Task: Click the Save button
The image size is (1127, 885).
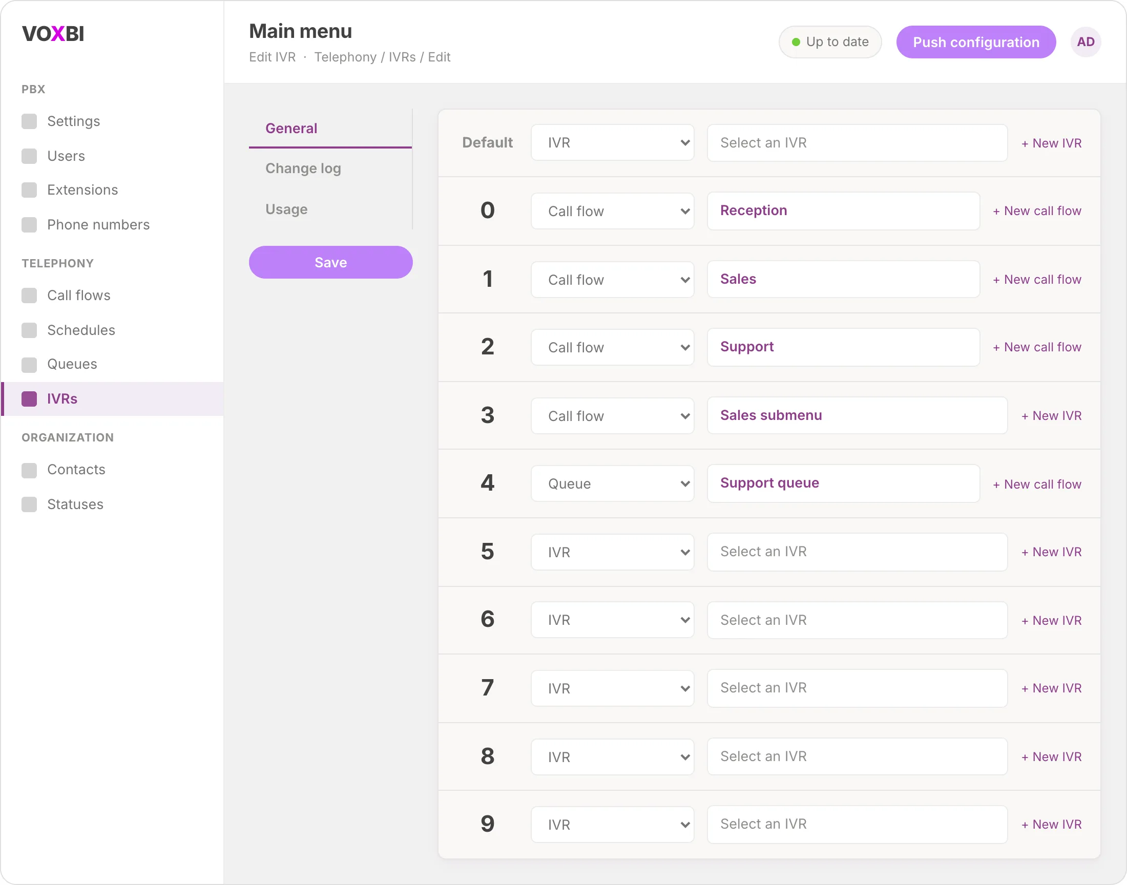Action: [x=330, y=262]
